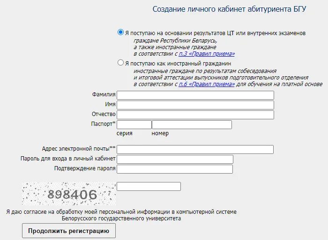The image size is (328, 240).
Task: Click the 898406 captcha image
Action: [68, 194]
